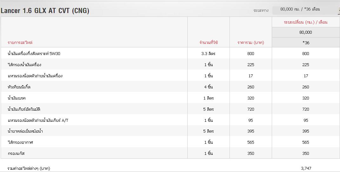Click the แหวนรองน็อตตัวถ่ายน้ำมันเครื่อง item

click(35, 76)
